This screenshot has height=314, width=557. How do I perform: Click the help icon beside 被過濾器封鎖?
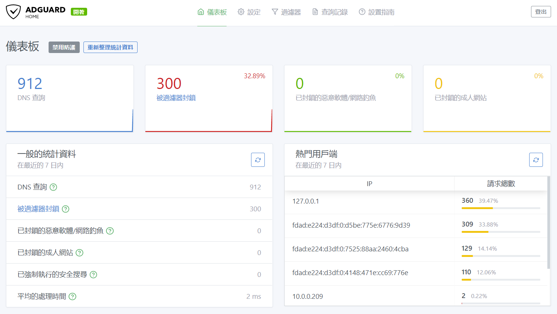[x=65, y=209]
